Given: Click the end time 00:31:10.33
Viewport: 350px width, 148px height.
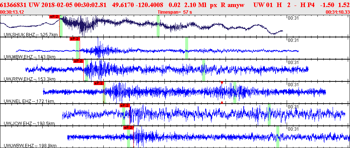Looking at the screenshot, I should point(337,12).
